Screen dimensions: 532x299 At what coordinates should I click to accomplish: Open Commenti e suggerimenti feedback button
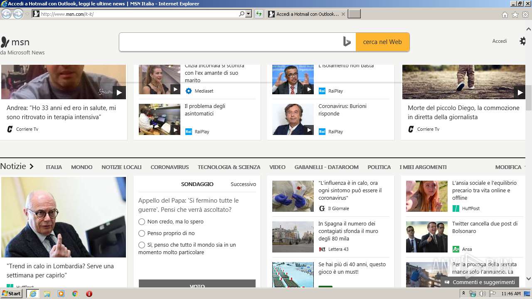tap(480, 282)
